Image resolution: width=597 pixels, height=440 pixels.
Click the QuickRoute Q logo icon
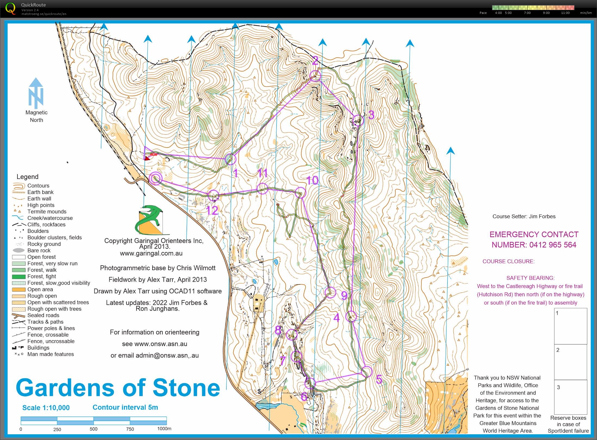click(x=10, y=8)
